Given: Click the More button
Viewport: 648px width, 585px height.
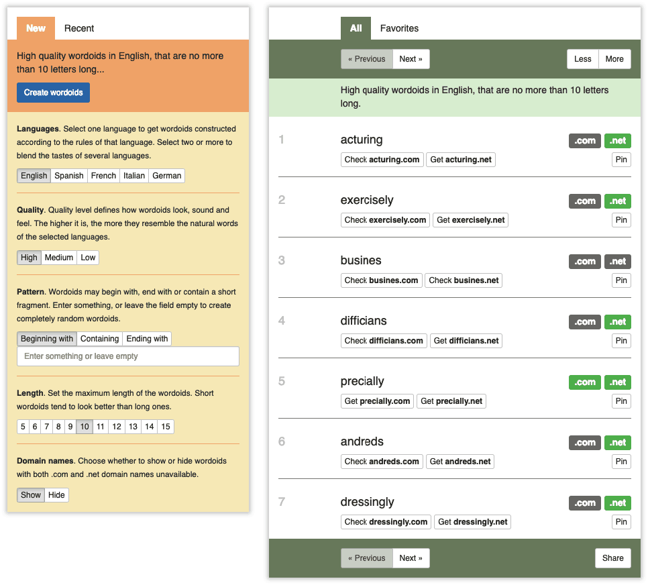Looking at the screenshot, I should pyautogui.click(x=614, y=59).
